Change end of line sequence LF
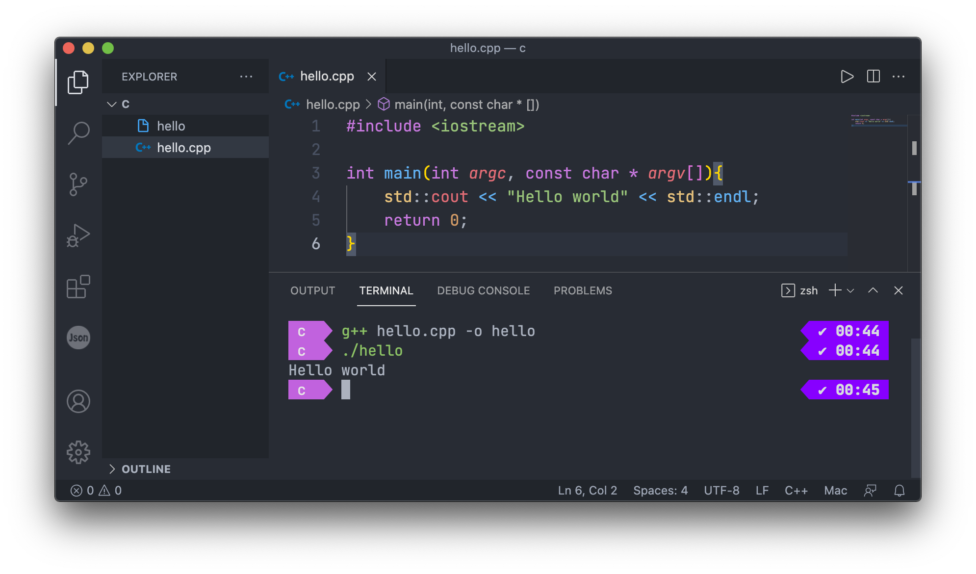 (x=762, y=491)
